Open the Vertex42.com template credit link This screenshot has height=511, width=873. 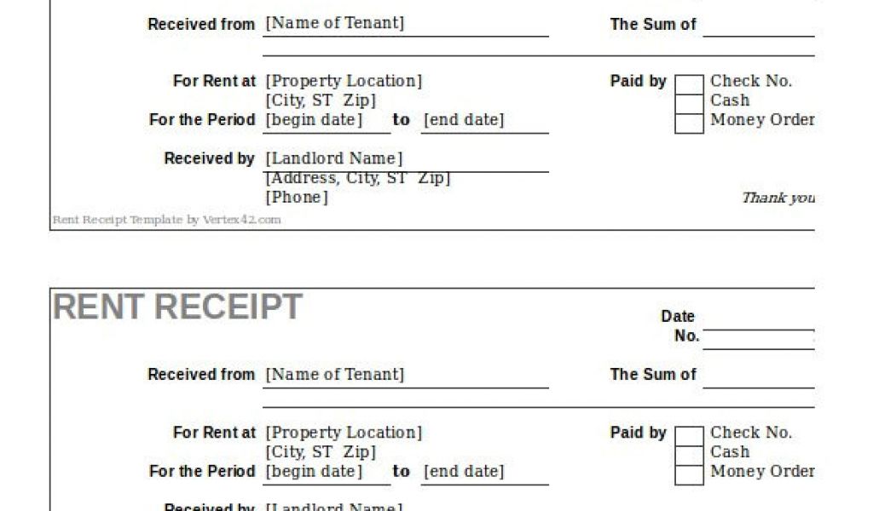166,220
